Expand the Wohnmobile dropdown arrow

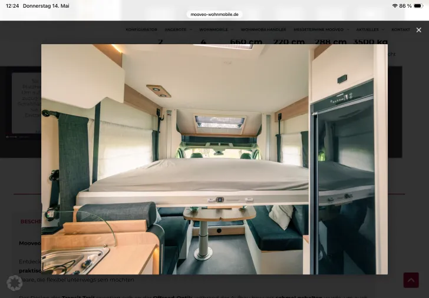pos(232,29)
